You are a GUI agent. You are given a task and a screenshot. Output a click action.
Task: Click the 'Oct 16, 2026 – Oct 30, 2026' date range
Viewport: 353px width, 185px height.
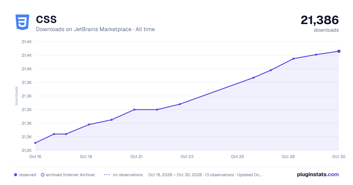[x=175, y=175]
